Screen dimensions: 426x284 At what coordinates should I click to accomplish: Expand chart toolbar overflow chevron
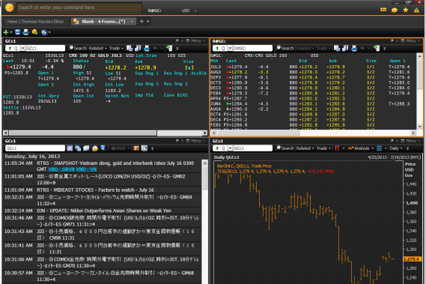point(407,148)
